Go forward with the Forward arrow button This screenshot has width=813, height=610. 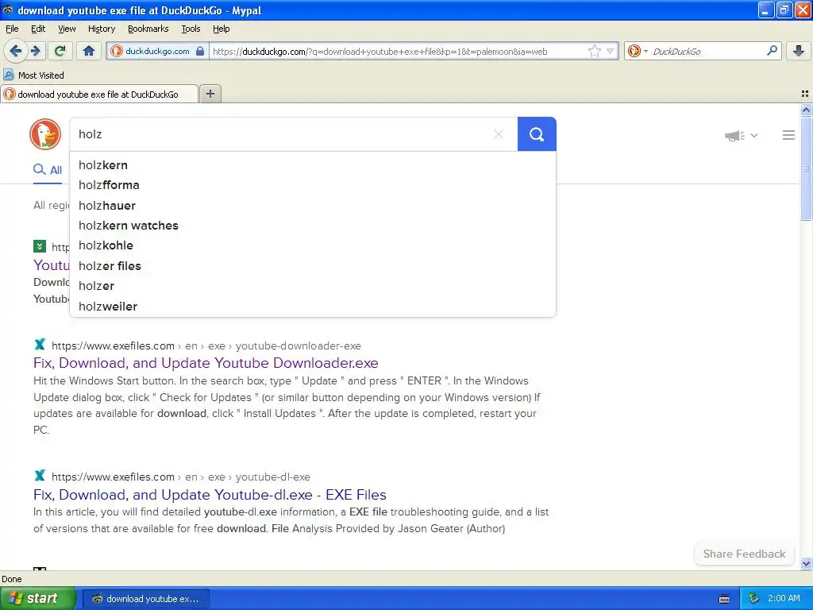(36, 51)
